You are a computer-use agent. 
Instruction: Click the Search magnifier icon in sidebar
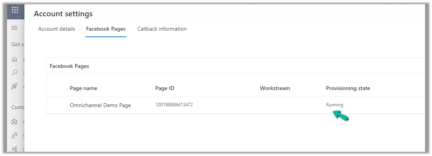(14, 73)
